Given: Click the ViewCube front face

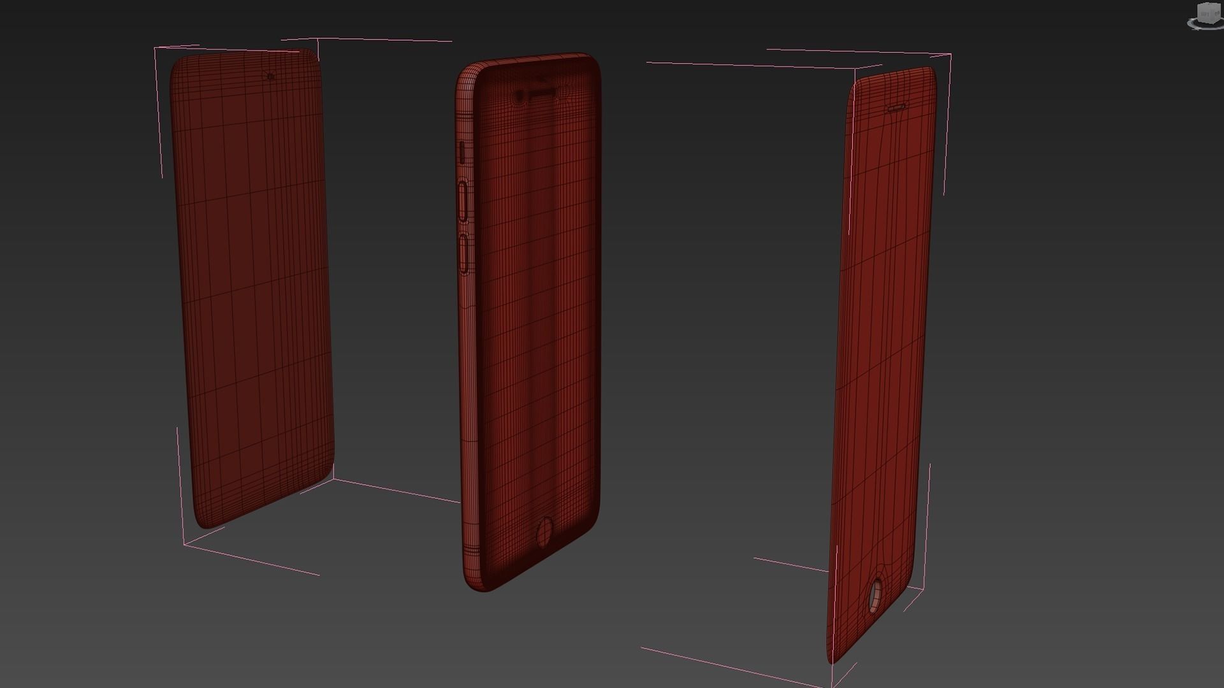Looking at the screenshot, I should (x=1204, y=13).
